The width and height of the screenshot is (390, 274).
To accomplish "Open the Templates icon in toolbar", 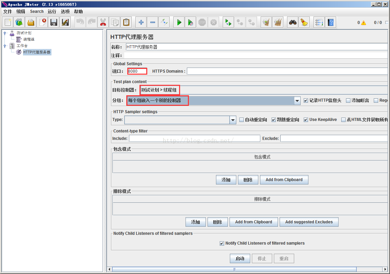I will [x=19, y=22].
